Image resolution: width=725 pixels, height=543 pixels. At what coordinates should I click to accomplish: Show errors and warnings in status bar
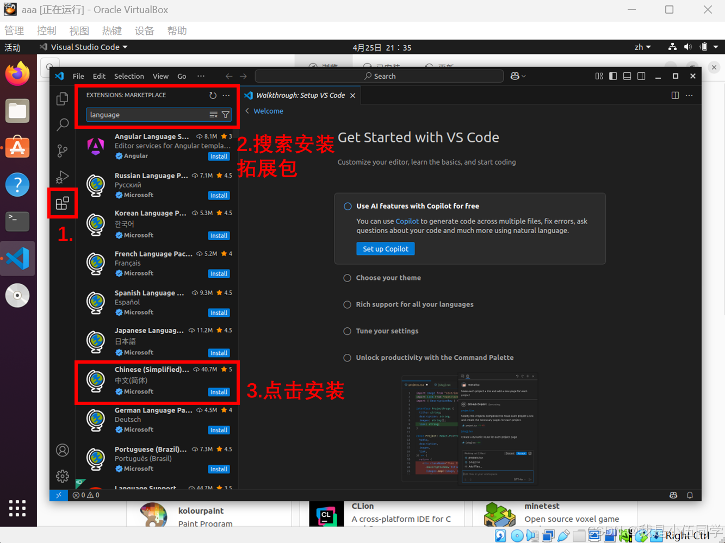click(x=86, y=495)
